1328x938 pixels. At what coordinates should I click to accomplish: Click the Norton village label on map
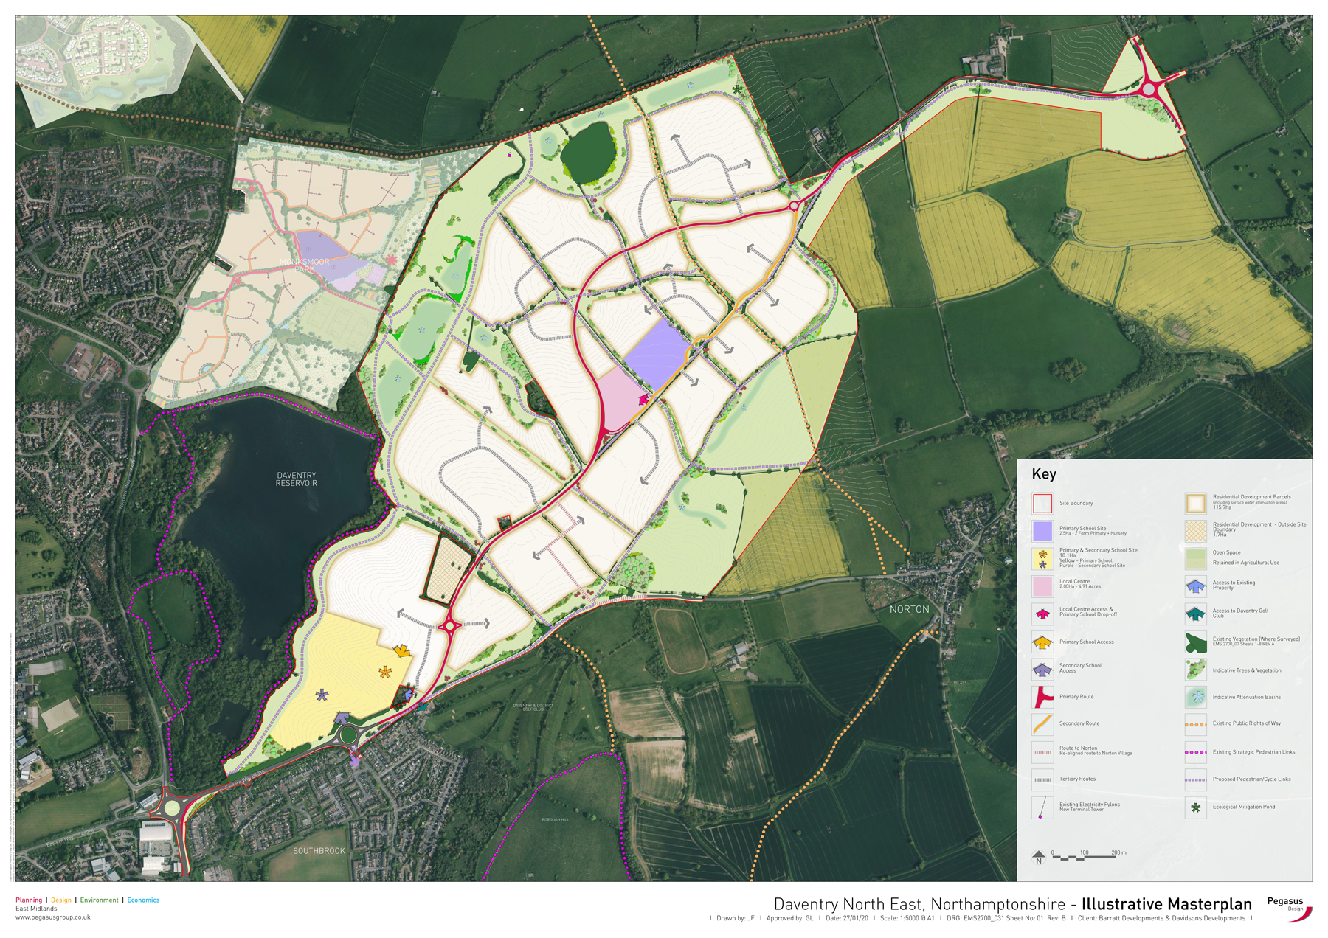point(909,609)
